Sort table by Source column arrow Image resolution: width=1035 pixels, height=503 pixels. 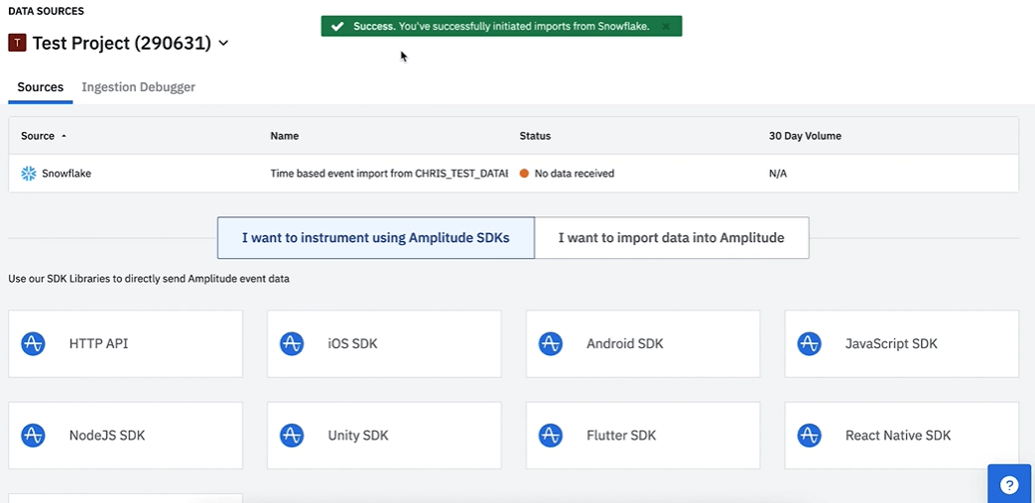coord(65,136)
